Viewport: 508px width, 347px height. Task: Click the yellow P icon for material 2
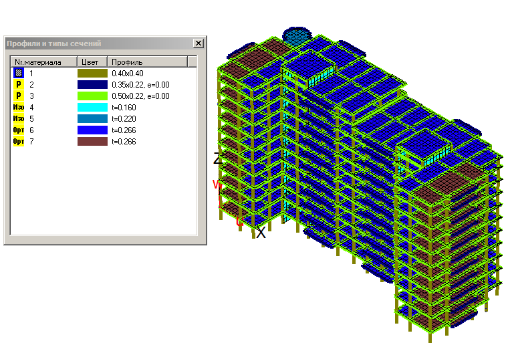tap(19, 84)
